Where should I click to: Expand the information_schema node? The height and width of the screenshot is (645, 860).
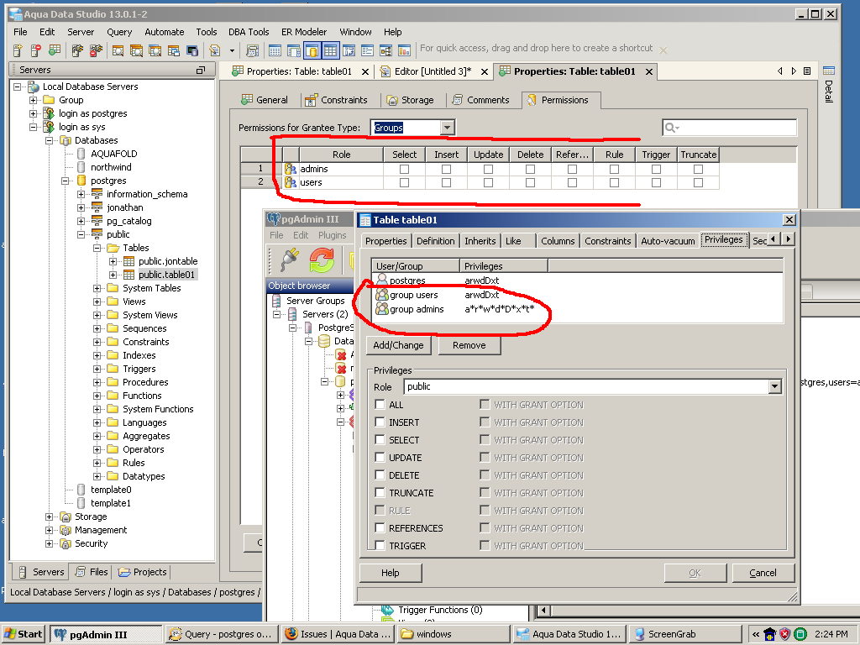point(81,194)
